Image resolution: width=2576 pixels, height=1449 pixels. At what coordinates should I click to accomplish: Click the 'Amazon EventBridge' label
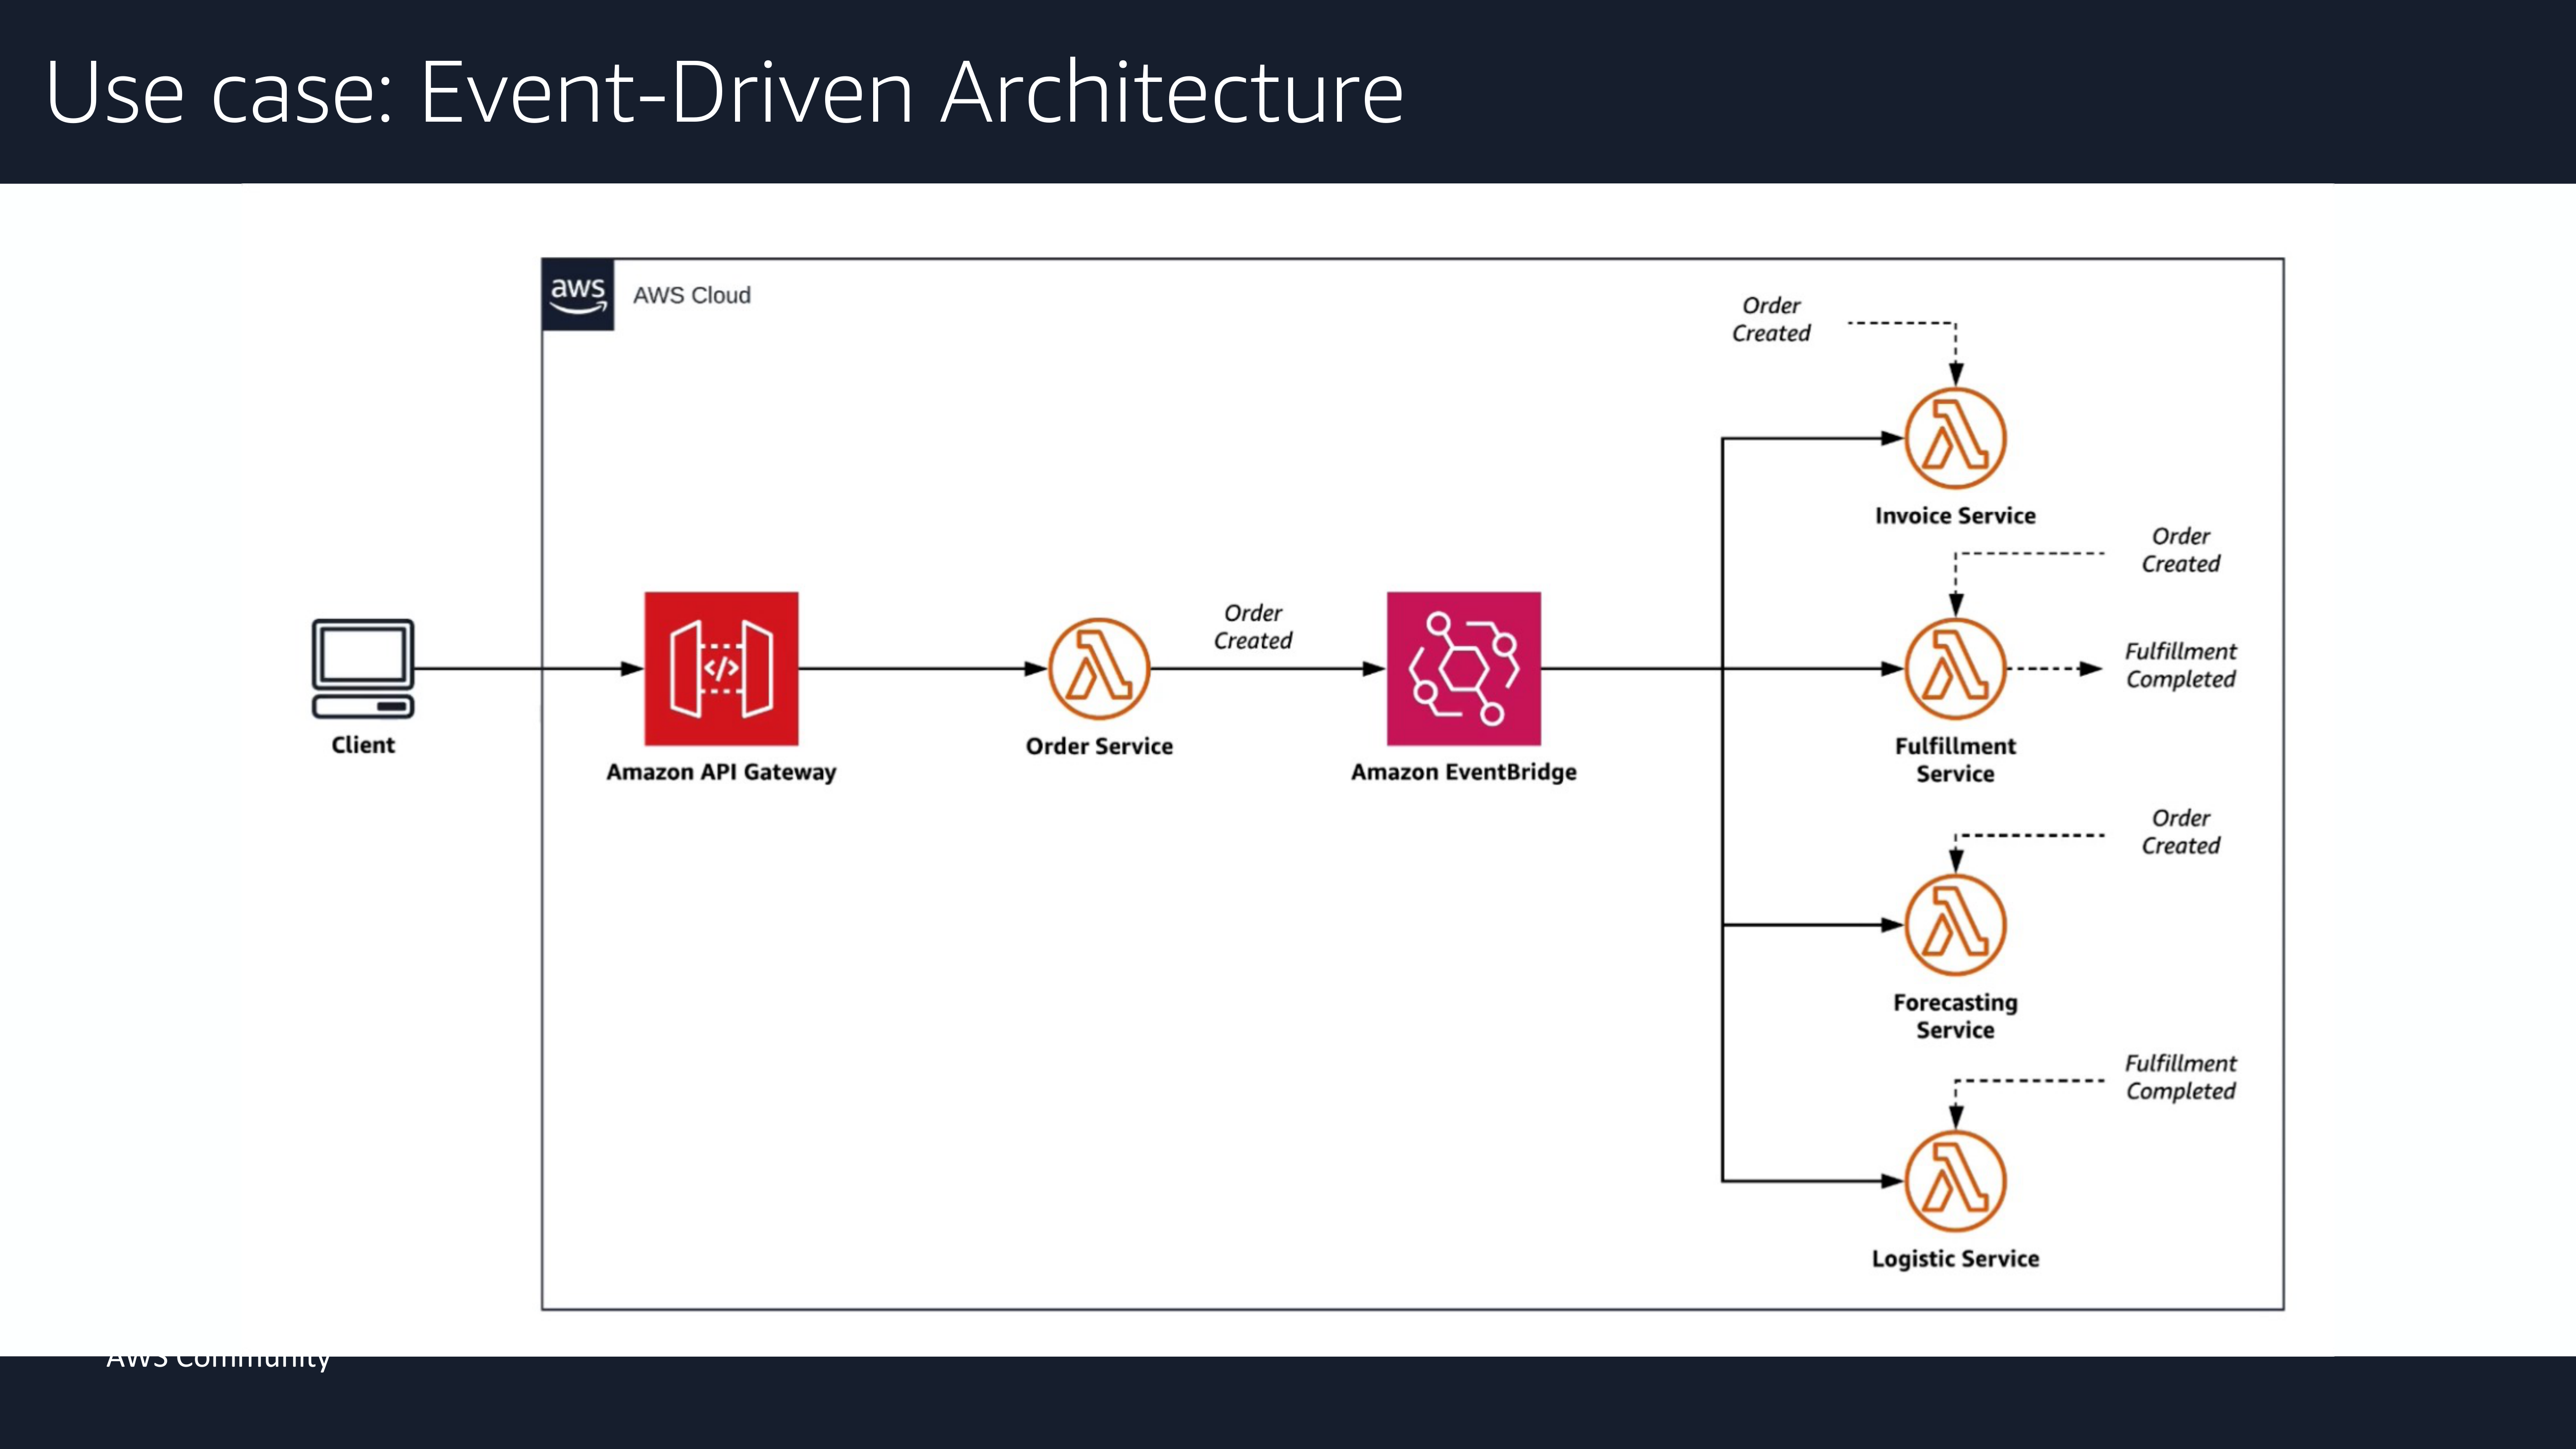tap(1463, 772)
